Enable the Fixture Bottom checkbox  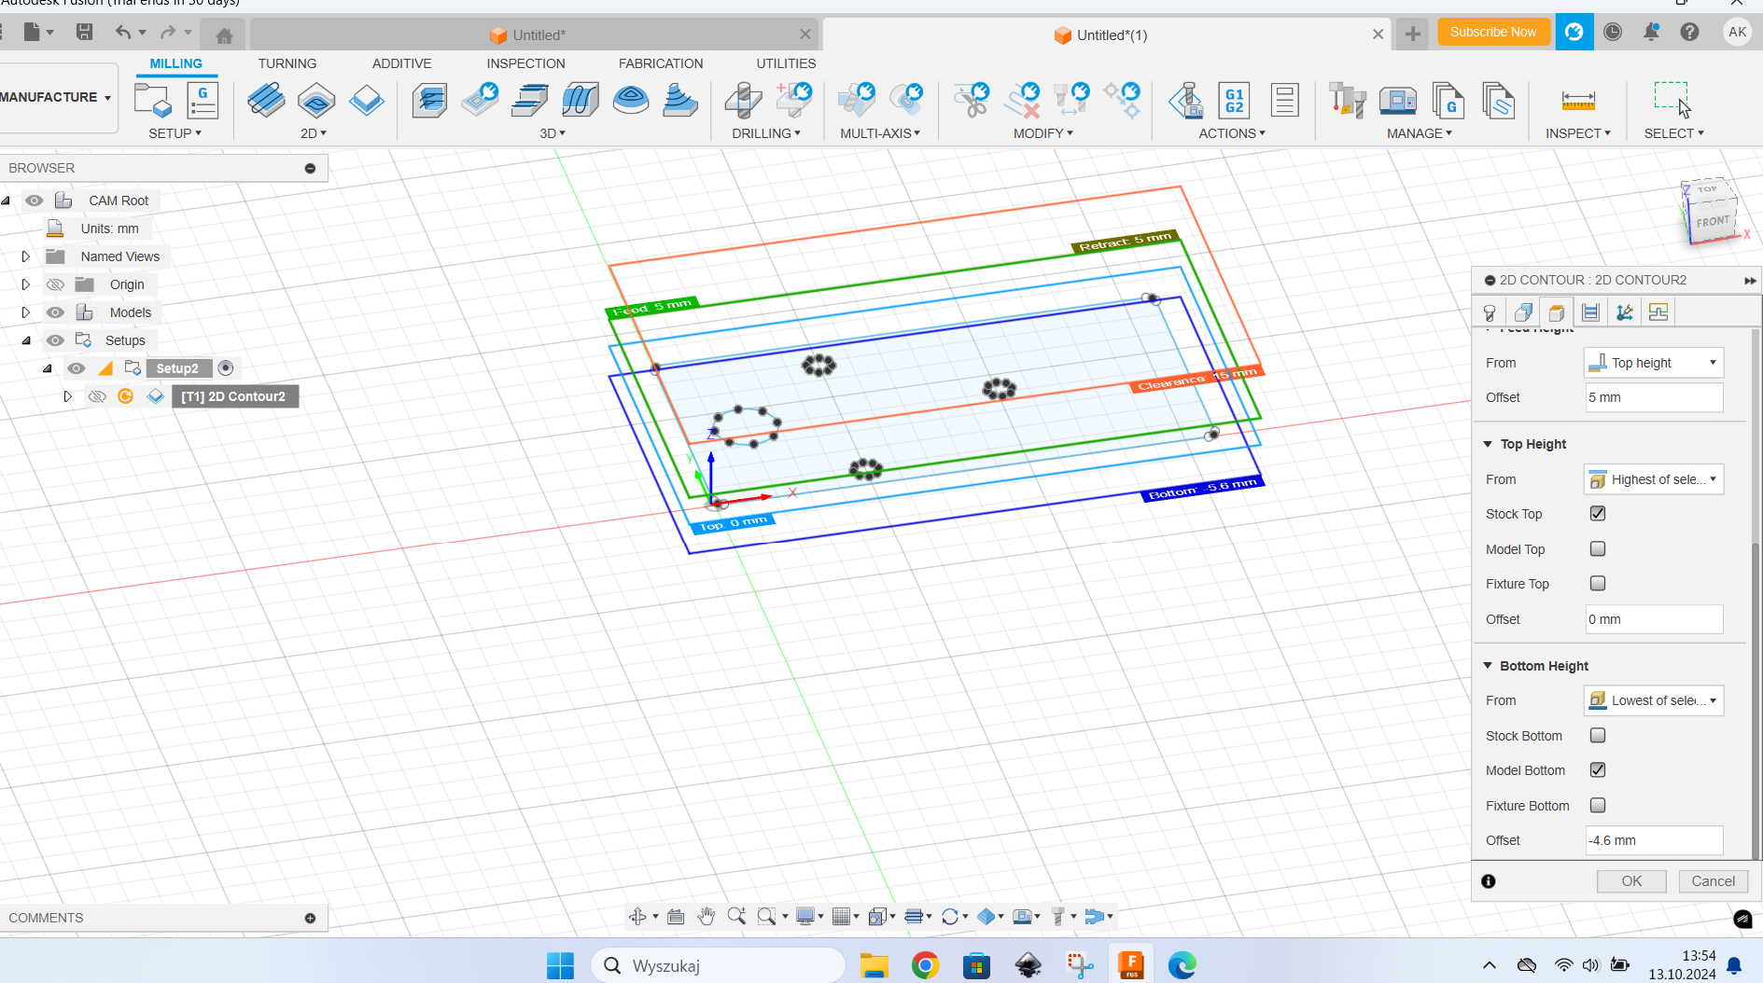coord(1598,805)
